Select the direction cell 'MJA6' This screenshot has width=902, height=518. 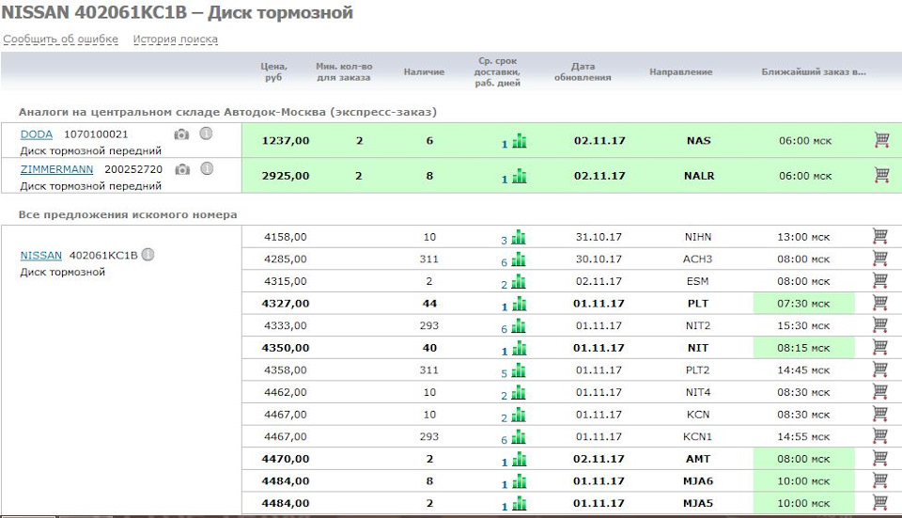698,480
